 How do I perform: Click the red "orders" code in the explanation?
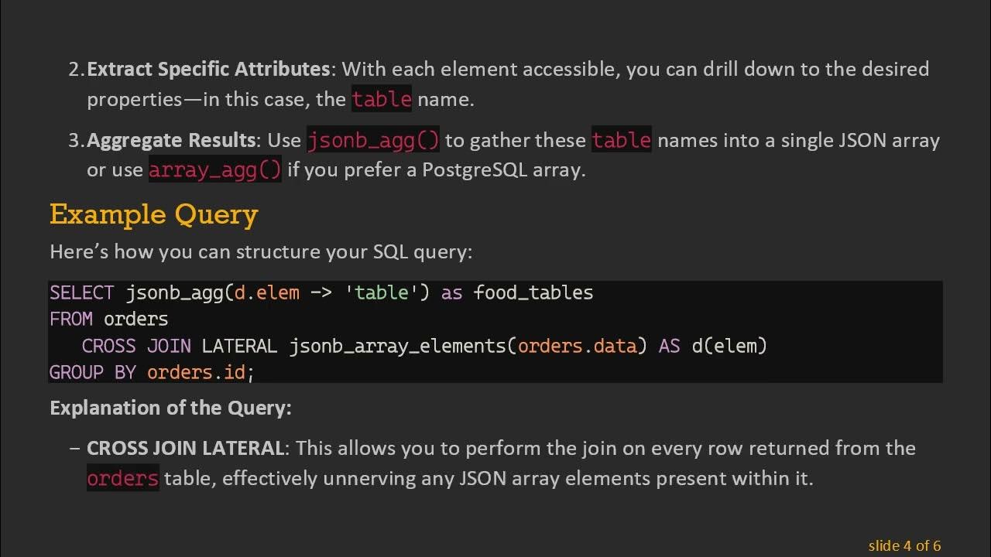[x=122, y=478]
